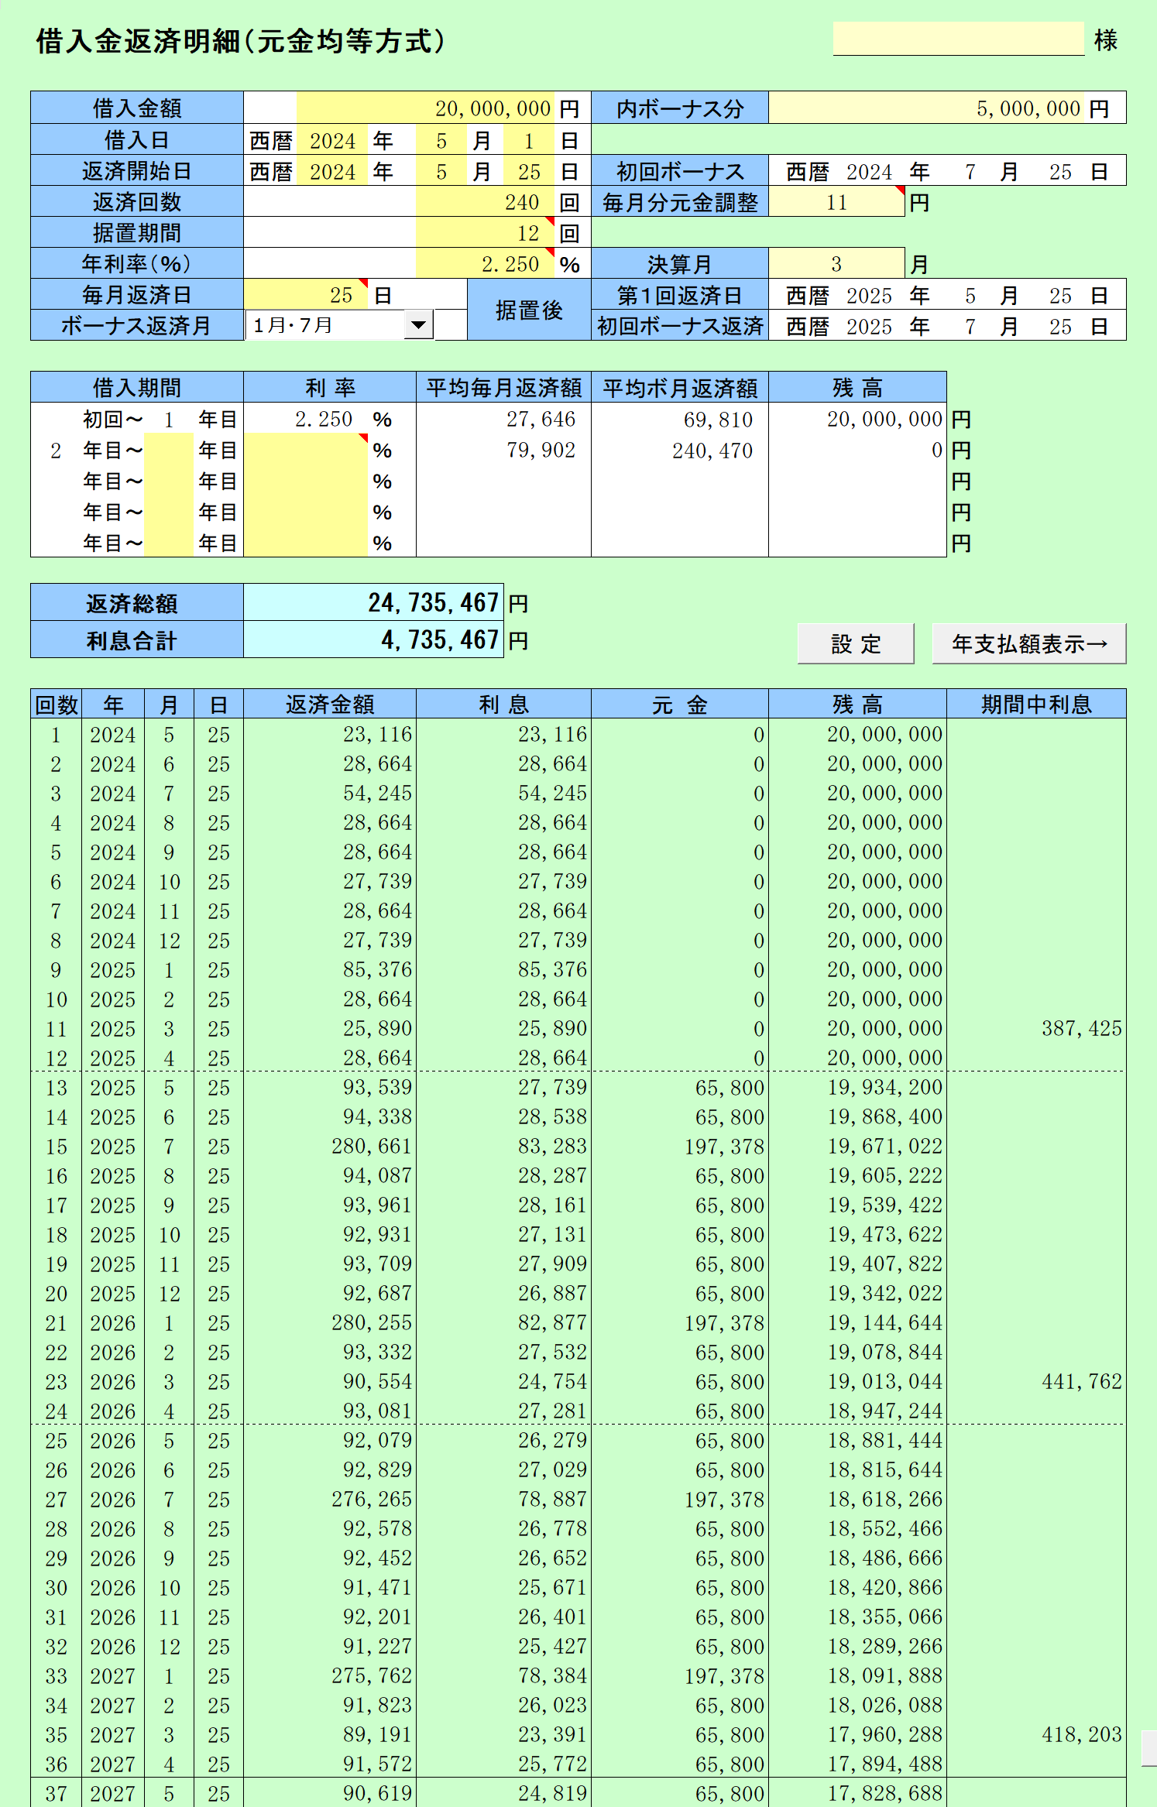Screen dimensions: 1157x1807
Task: Select the 毎月分元金調整 cell showing 11
Action: point(836,203)
